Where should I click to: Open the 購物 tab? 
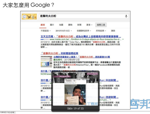click(70, 25)
